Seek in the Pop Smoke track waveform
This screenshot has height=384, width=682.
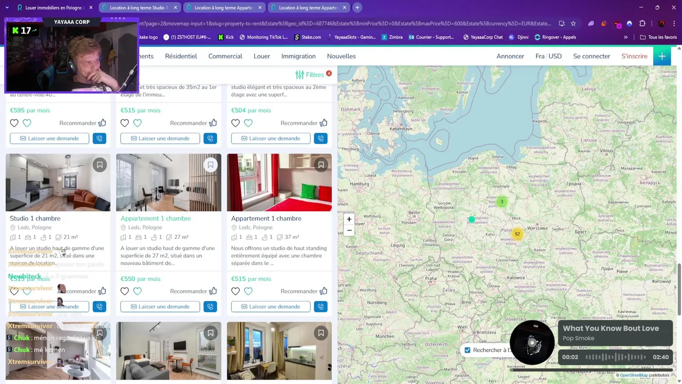[615, 357]
